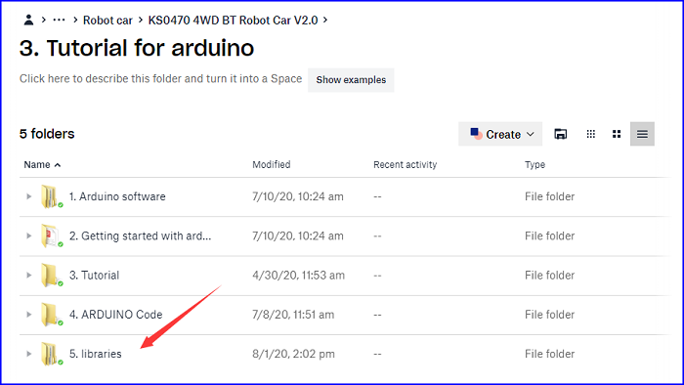Open KS0470 4WD BT Robot Car V2.0 breadcrumb
The image size is (684, 385).
[x=233, y=21]
